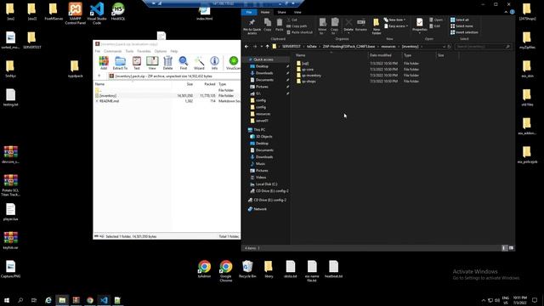This screenshot has height=306, width=544.
Task: Open Recycle Bin desktop icon
Action: (247, 269)
